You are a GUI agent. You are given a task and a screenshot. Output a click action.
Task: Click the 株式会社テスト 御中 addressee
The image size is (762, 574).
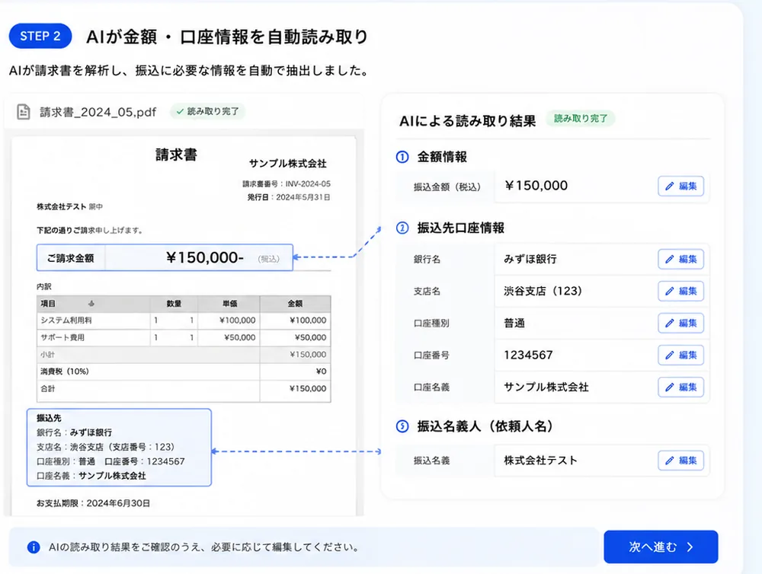tap(69, 207)
